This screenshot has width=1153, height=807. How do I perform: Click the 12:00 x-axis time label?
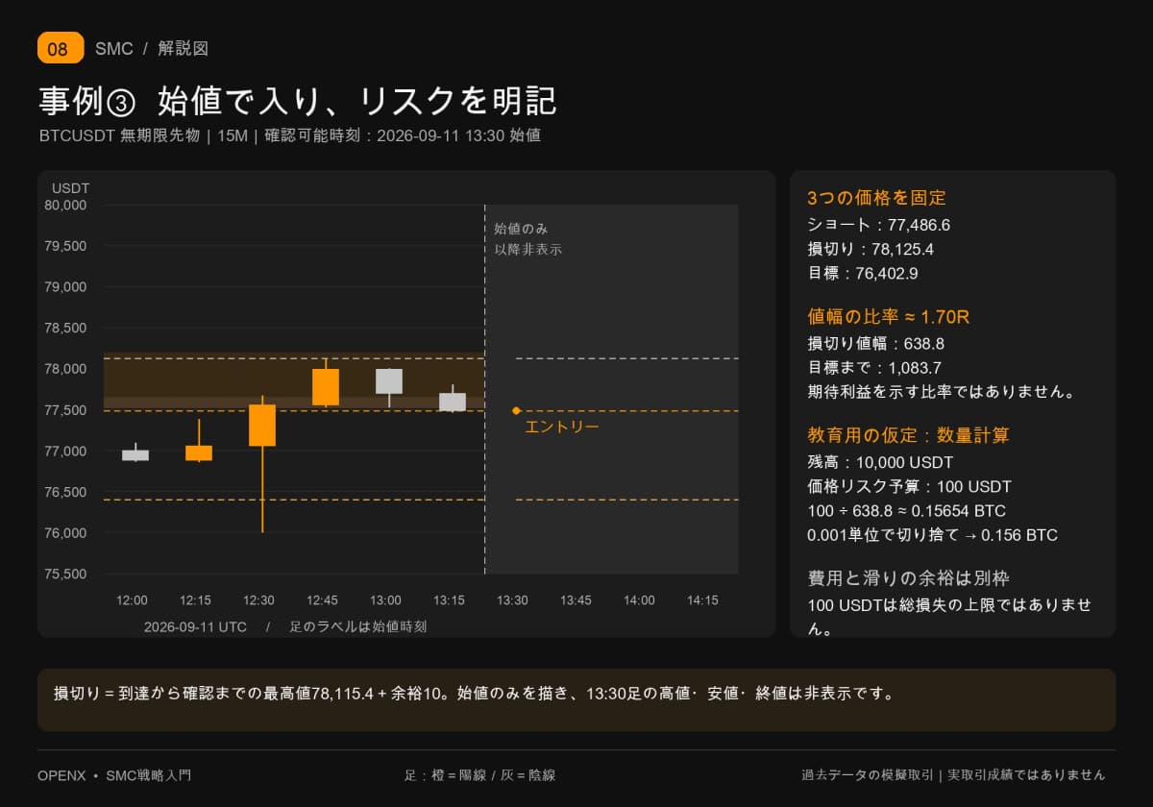(132, 600)
